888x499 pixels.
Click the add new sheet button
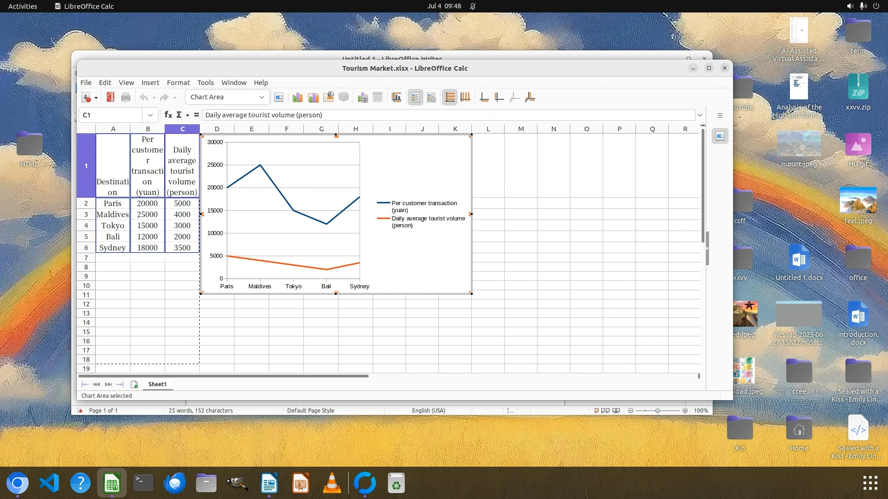tap(135, 384)
